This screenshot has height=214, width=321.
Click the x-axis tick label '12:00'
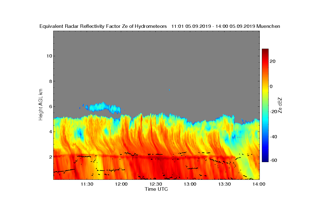pos(121,184)
